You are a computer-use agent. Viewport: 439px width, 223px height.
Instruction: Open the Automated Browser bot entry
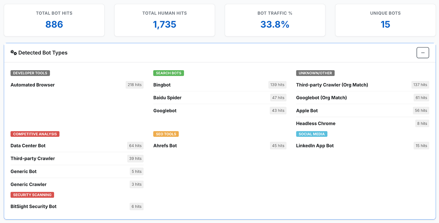pos(33,85)
